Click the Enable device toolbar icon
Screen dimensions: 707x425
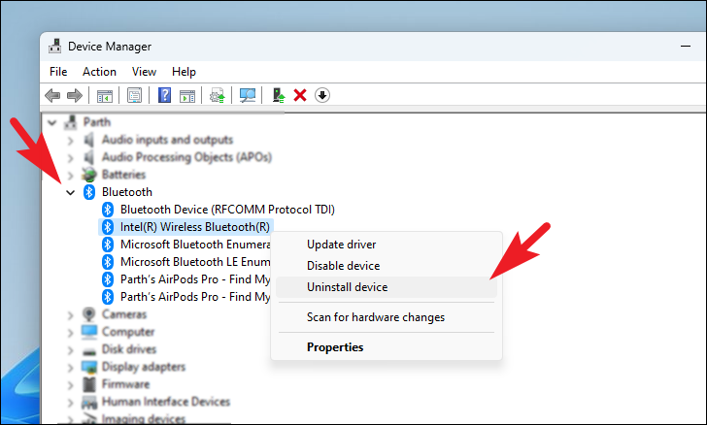[x=279, y=95]
